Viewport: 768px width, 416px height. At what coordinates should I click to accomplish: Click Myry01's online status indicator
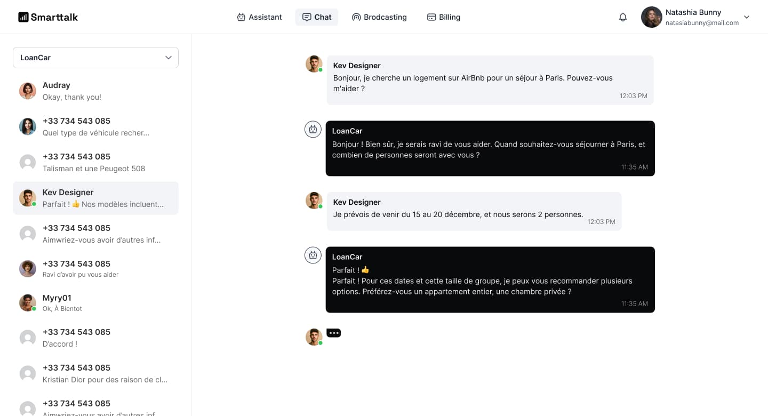(33, 309)
